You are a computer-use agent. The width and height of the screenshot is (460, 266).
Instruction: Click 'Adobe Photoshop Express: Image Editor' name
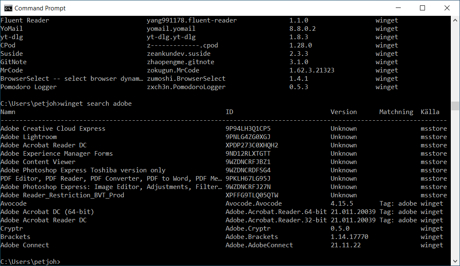[111, 187]
